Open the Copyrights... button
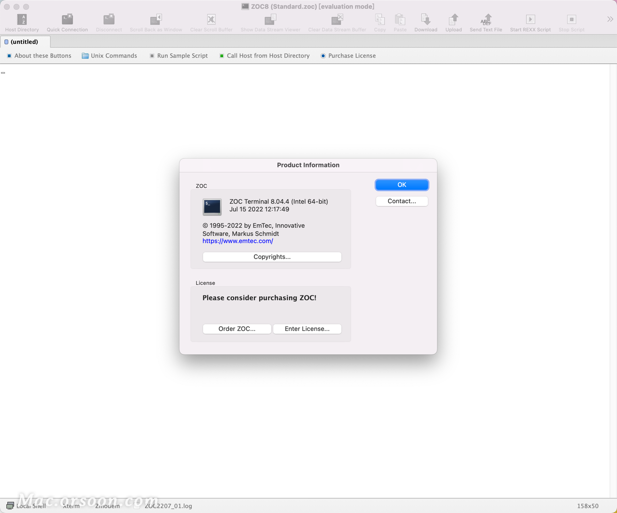Viewport: 617px width, 513px height. click(272, 257)
